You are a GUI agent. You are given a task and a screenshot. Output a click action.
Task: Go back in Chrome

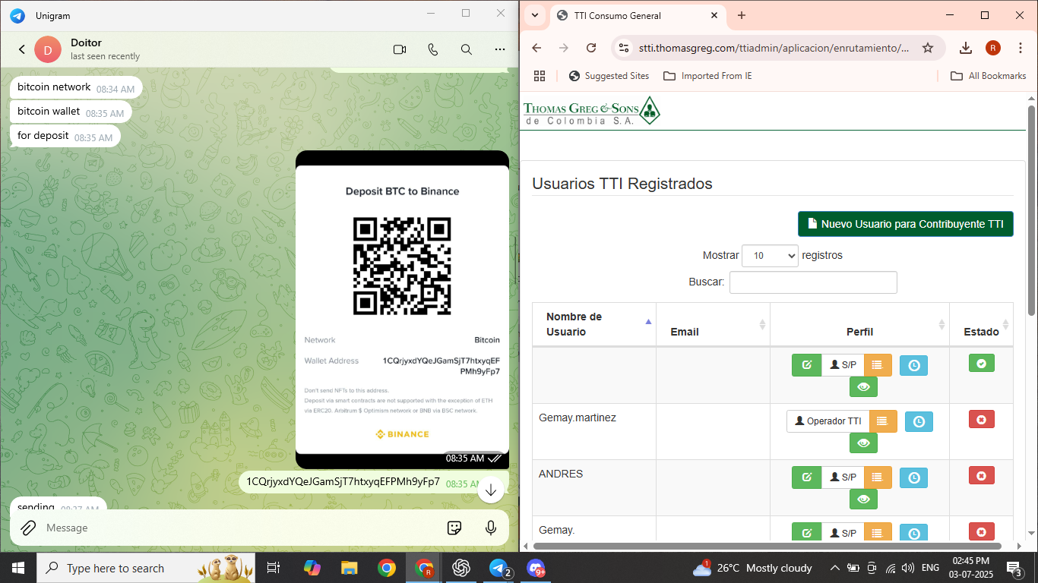coord(536,48)
